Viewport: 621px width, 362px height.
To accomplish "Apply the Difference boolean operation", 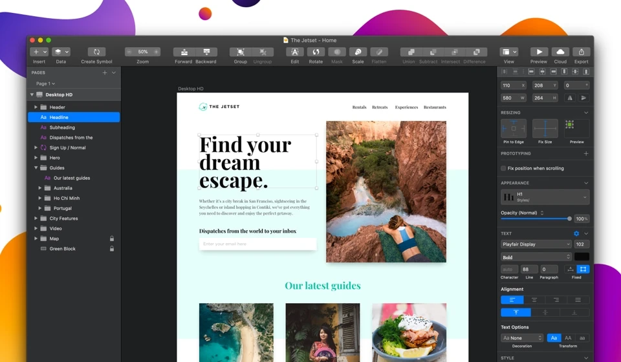I will [477, 52].
